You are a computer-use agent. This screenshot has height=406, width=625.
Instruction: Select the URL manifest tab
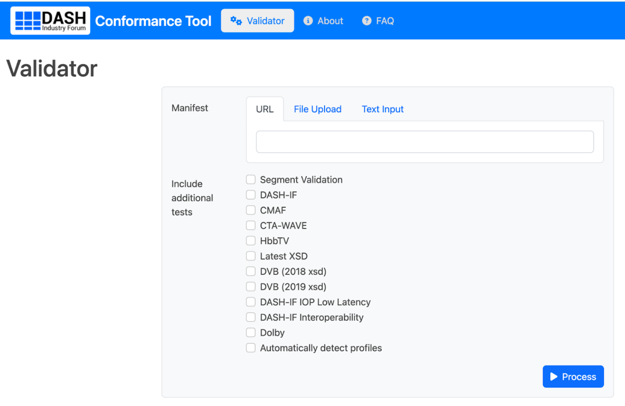pyautogui.click(x=265, y=109)
